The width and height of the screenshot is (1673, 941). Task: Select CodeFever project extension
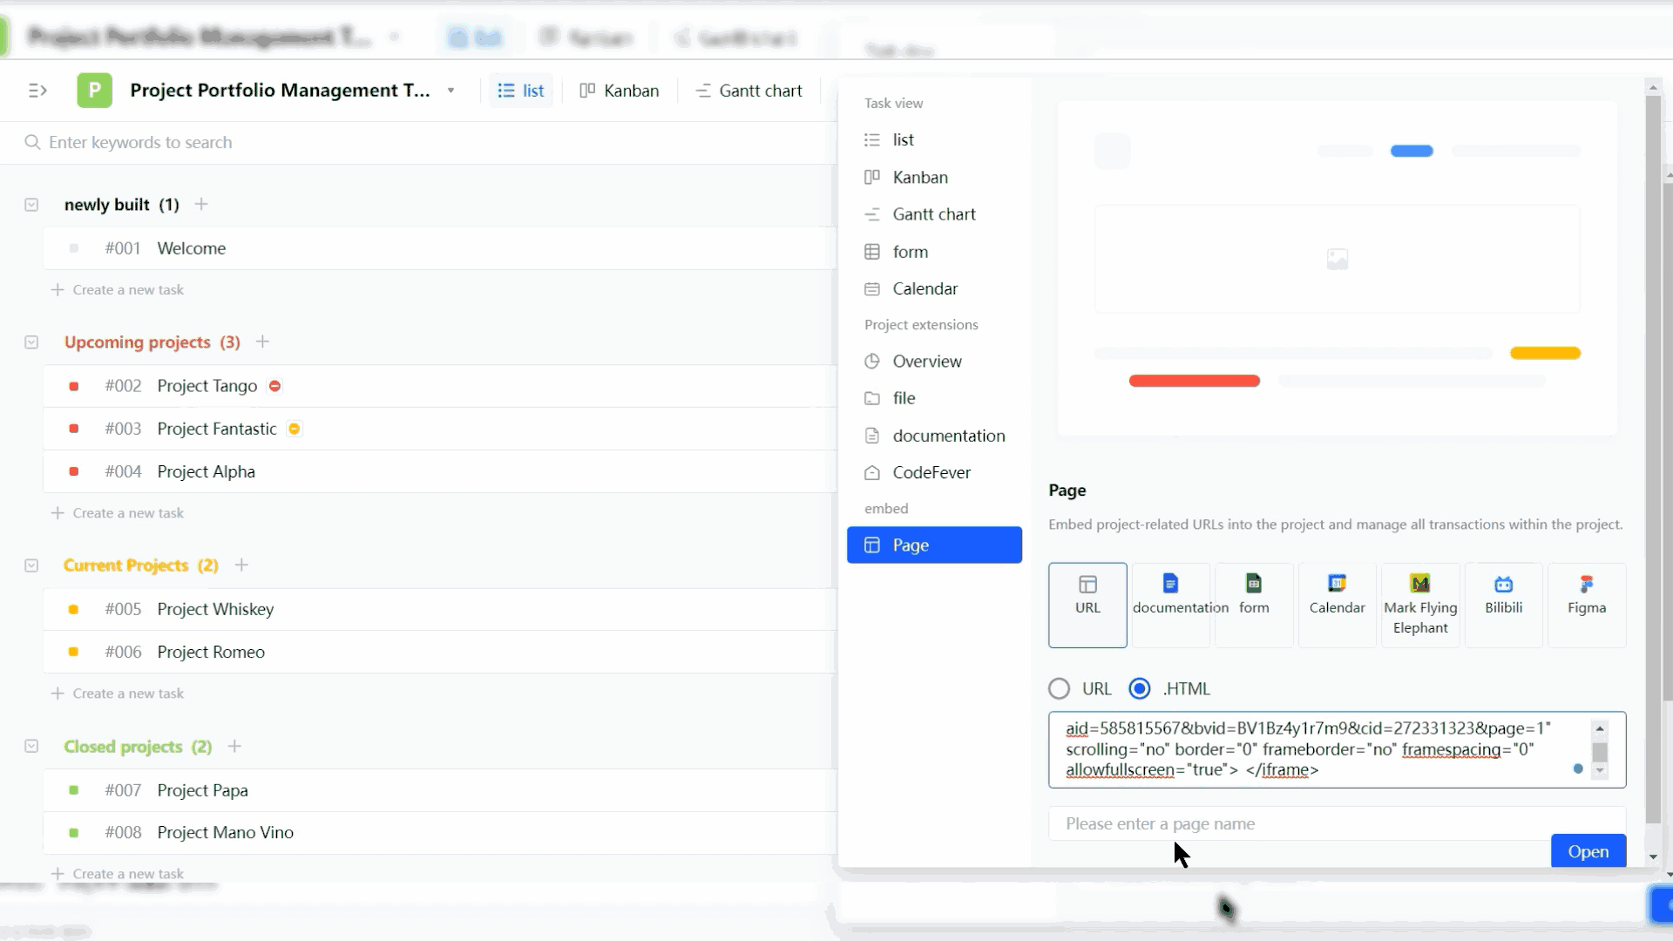(931, 471)
